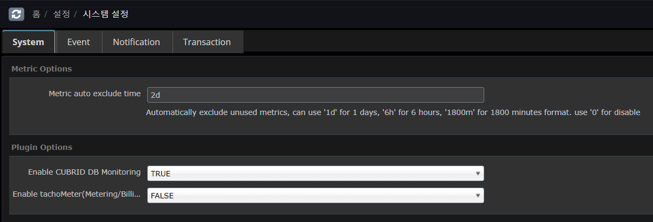The width and height of the screenshot is (653, 222).
Task: Click the Metric auto exclude time label
Action: pos(94,94)
